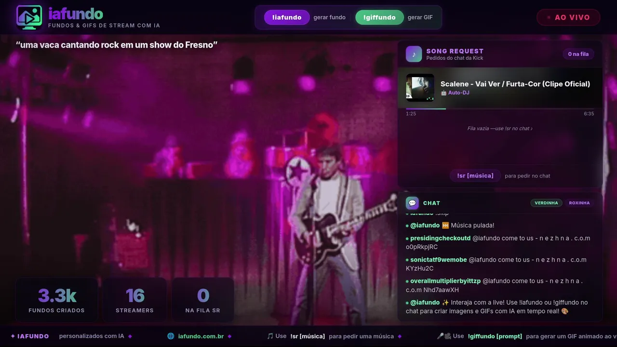Click the !giffundo command pill
This screenshot has height=347, width=617.
(x=379, y=17)
